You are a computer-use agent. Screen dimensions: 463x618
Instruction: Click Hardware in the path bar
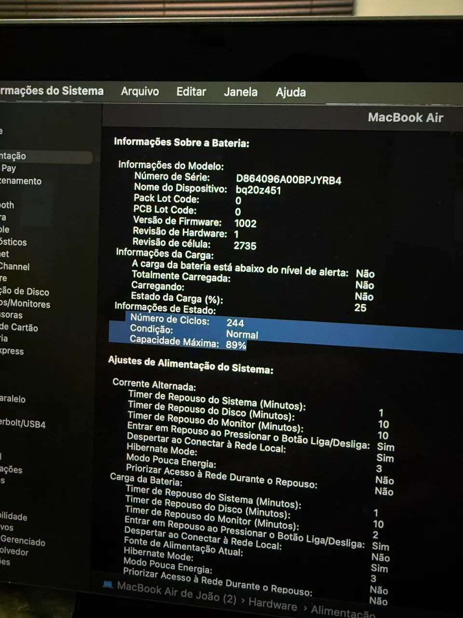[x=272, y=604]
